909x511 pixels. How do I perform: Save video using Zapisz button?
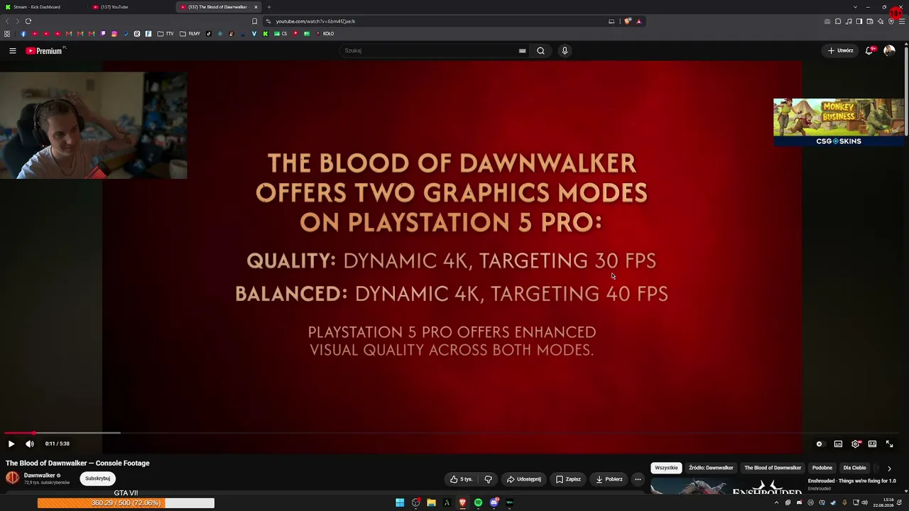click(568, 479)
